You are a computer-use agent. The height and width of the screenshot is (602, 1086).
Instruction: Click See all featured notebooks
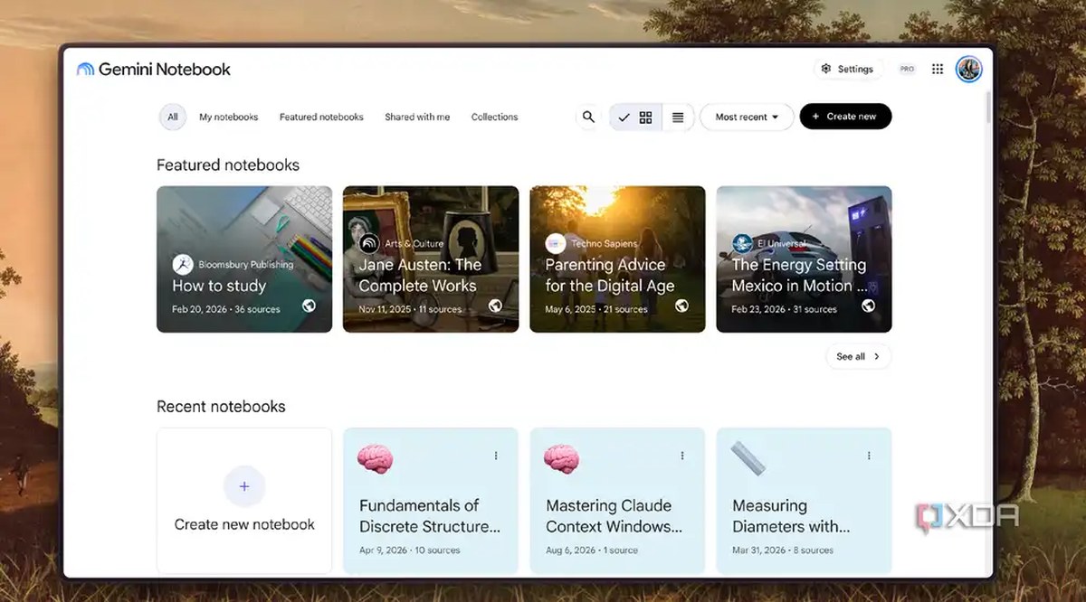[858, 356]
